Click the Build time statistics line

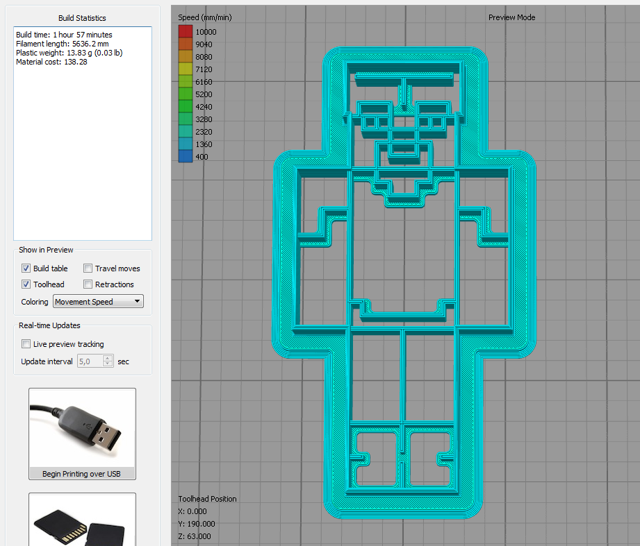(x=64, y=35)
